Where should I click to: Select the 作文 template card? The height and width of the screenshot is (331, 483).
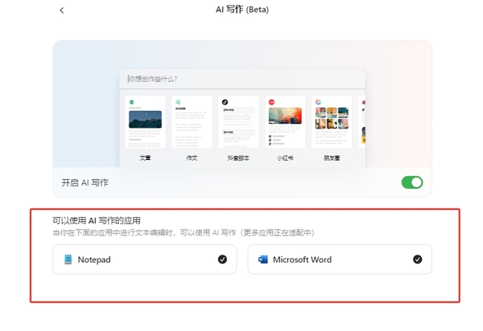pos(192,122)
